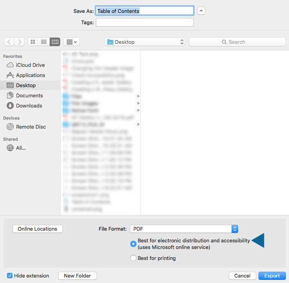Image resolution: width=289 pixels, height=283 pixels.
Task: Go back with the left chevron button
Action: click(9, 42)
